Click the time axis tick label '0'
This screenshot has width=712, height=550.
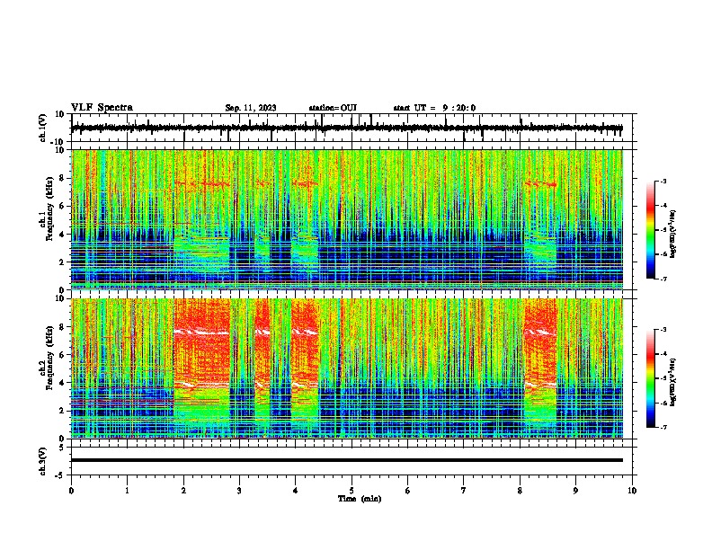[71, 491]
